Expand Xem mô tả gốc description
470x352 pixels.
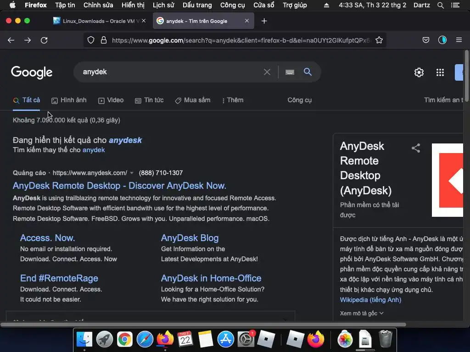pyautogui.click(x=362, y=313)
